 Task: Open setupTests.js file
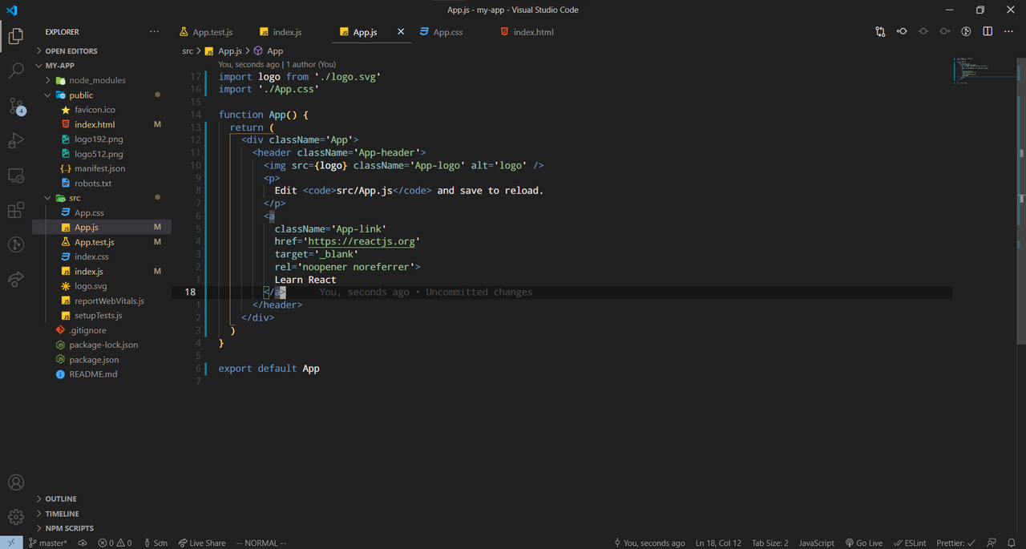tap(102, 316)
